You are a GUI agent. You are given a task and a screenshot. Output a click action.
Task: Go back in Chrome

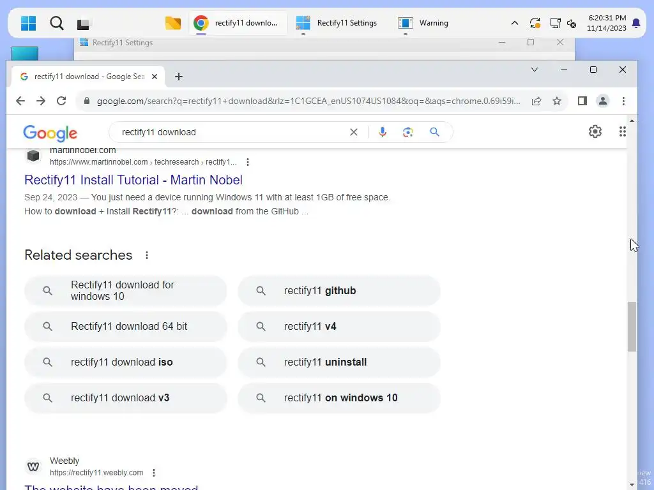point(20,101)
